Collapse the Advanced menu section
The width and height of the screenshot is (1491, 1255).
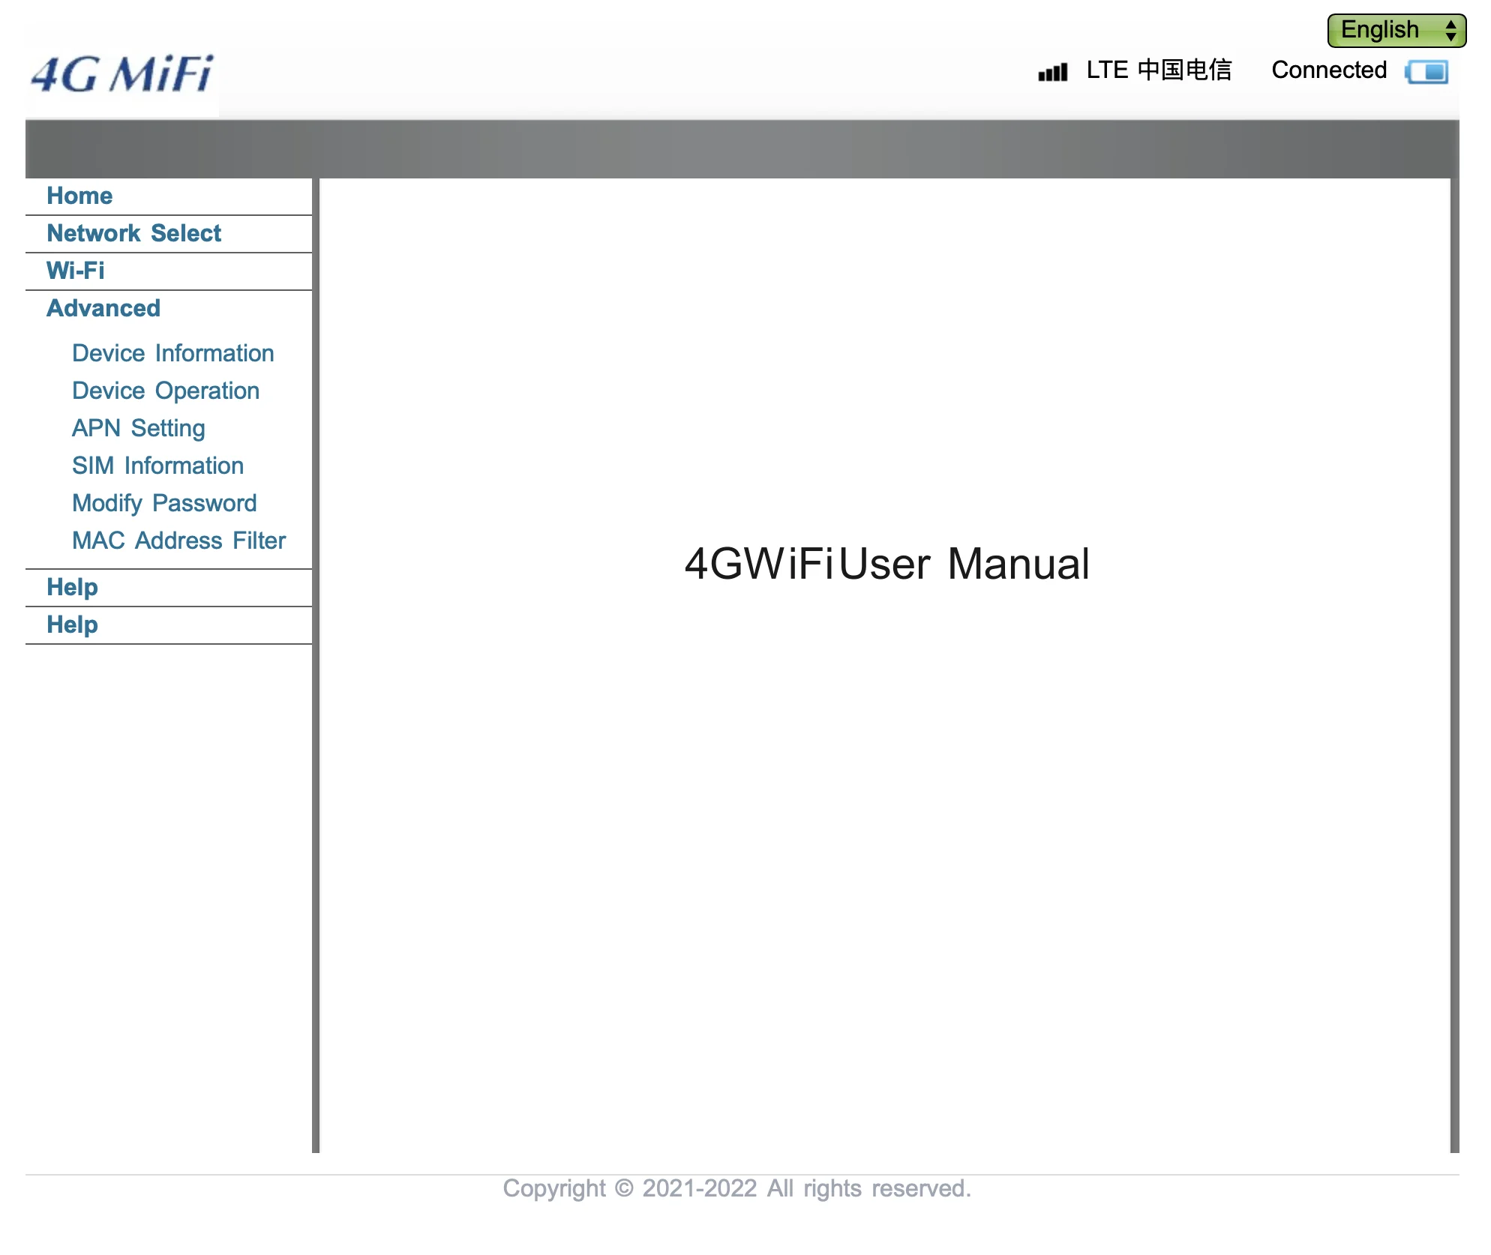tap(103, 308)
